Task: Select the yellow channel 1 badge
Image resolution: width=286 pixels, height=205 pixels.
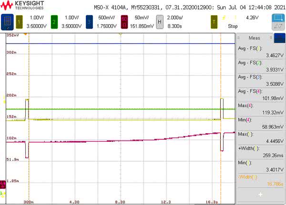Action: pos(20,20)
